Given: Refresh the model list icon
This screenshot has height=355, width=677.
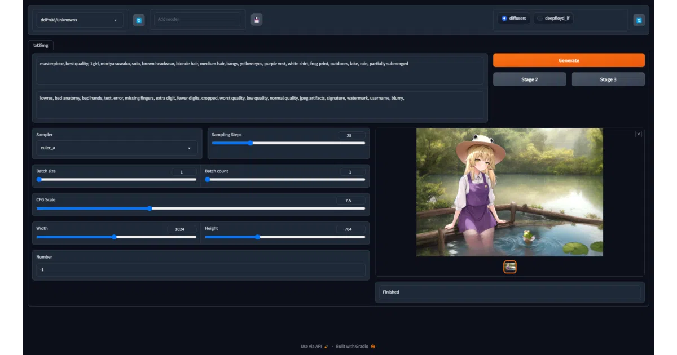Looking at the screenshot, I should [139, 20].
